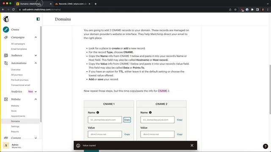Copy the CNAME 2 Value
The image size is (271, 152).
coord(180,134)
